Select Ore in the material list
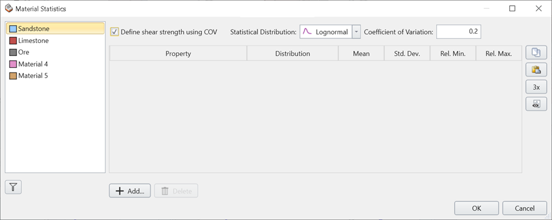The image size is (552, 220). [55, 52]
